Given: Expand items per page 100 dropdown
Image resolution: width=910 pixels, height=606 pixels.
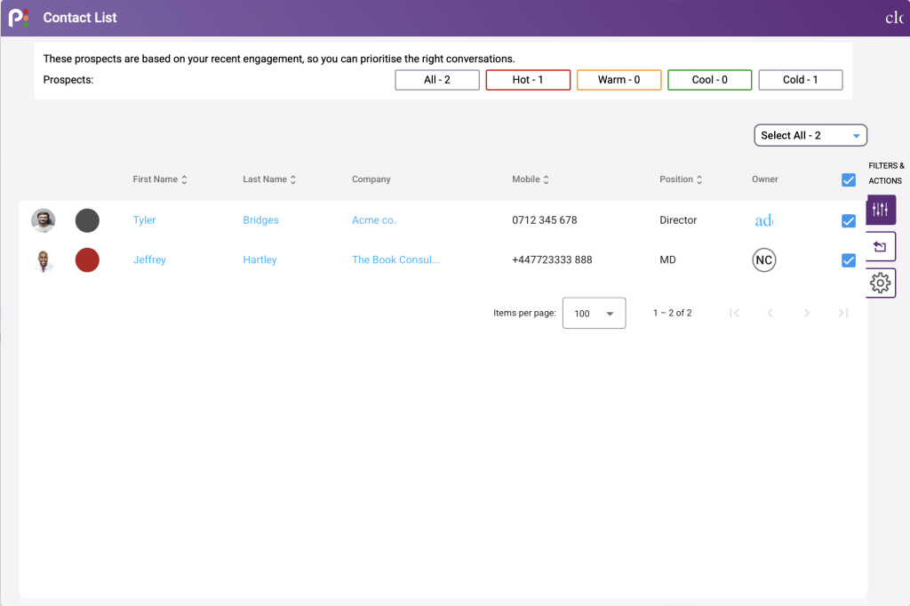Looking at the screenshot, I should click(x=594, y=313).
